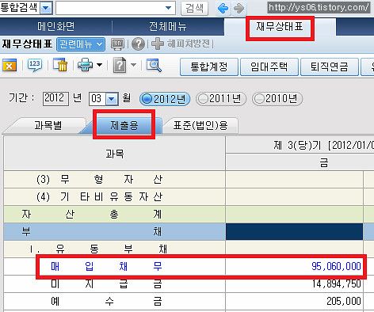Open the document help dropdown arrow
This screenshot has height=312, width=374.
(134, 65)
